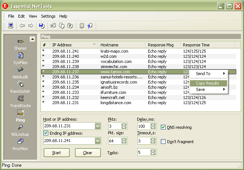Image resolution: width=244 pixels, height=170 pixels.
Task: Select the row simmiechic.com
Action: (x=139, y=67)
